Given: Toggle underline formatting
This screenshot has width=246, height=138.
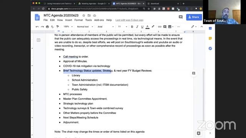Looking at the screenshot, I should [142, 27].
